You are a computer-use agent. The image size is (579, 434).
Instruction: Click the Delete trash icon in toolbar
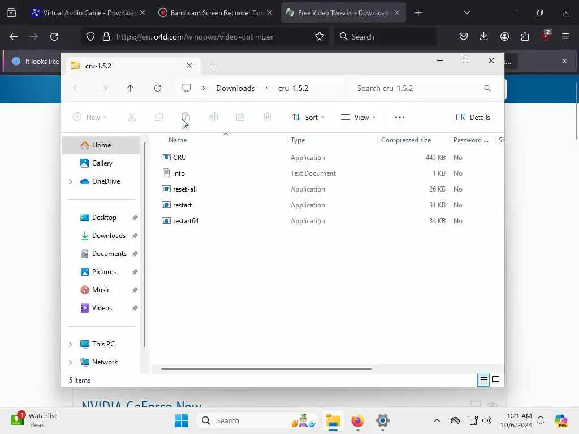[267, 118]
